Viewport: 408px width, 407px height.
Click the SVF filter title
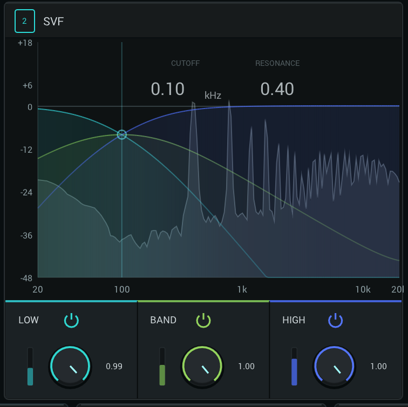pos(53,22)
